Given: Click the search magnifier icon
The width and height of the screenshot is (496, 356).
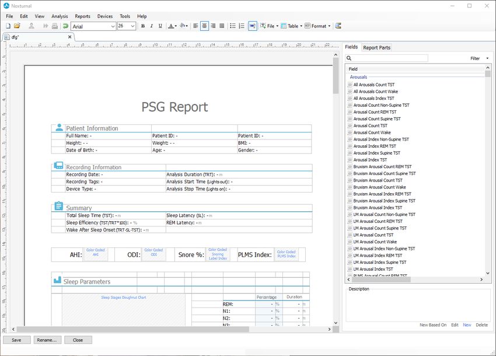Looking at the screenshot, I should point(349,58).
